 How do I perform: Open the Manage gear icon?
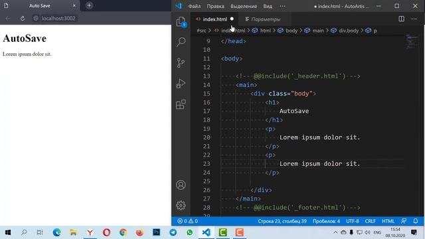181,205
